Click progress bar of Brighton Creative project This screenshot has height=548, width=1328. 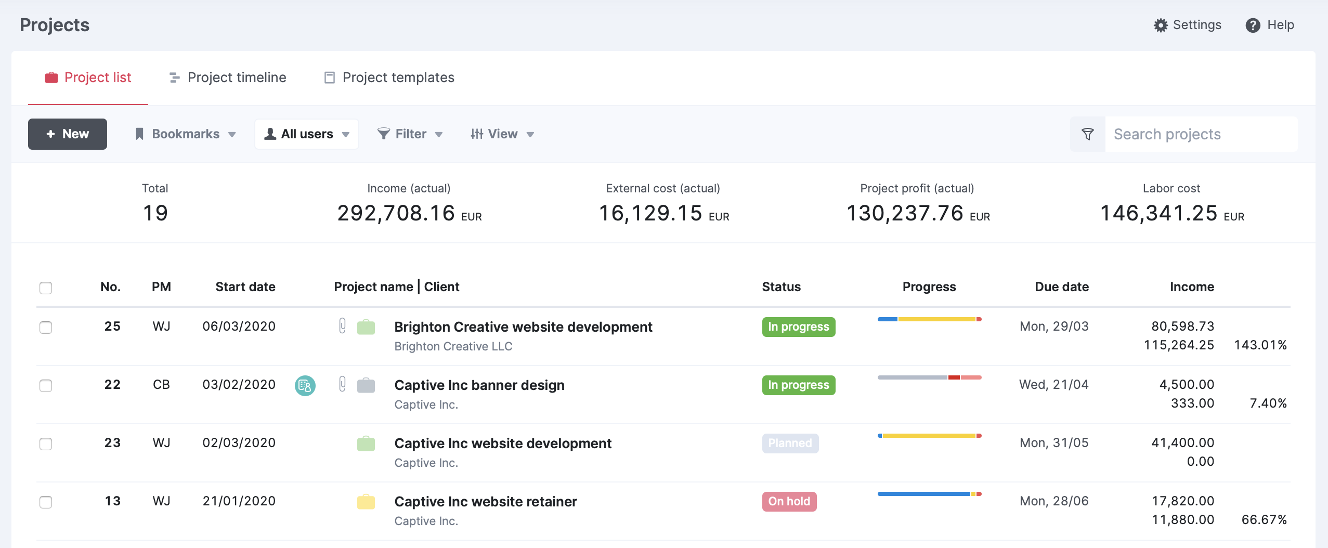(930, 319)
